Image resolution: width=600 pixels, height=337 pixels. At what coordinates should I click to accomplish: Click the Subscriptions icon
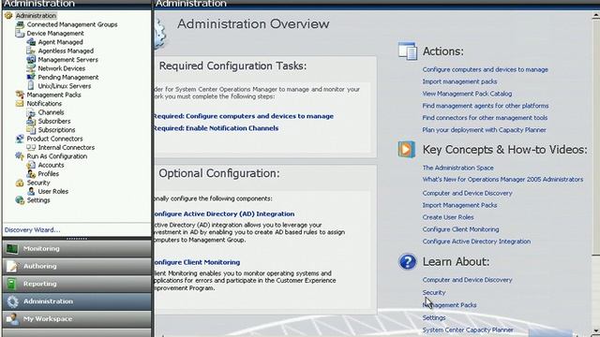(x=31, y=130)
